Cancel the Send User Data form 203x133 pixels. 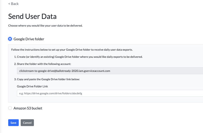[27, 123]
